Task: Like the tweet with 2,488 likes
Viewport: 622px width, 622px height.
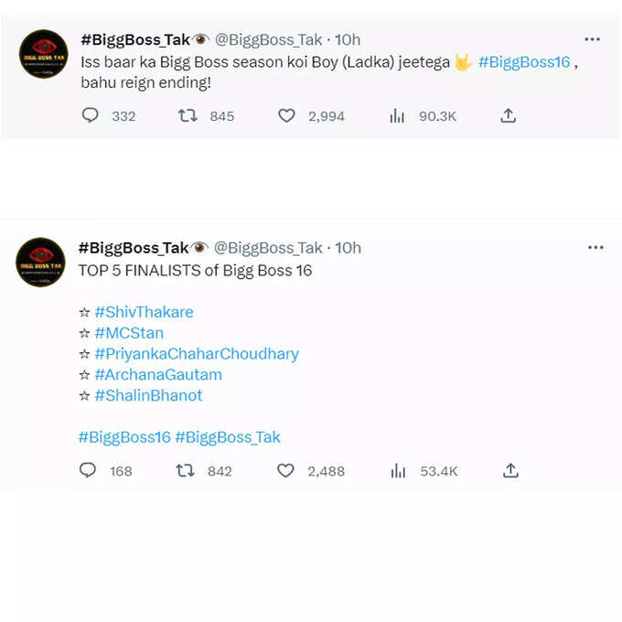Action: [x=285, y=471]
